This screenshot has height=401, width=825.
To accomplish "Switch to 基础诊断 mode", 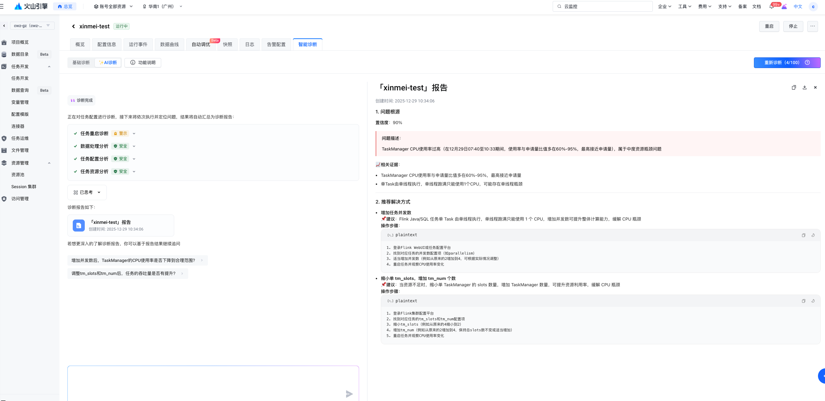I will (x=81, y=62).
